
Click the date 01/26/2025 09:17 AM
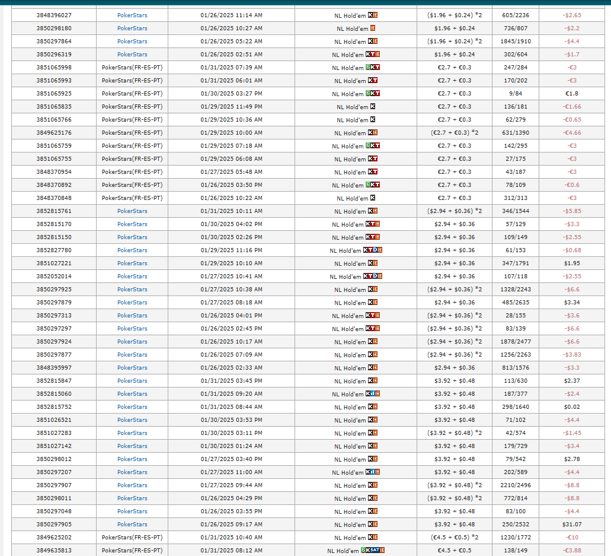coord(232,524)
